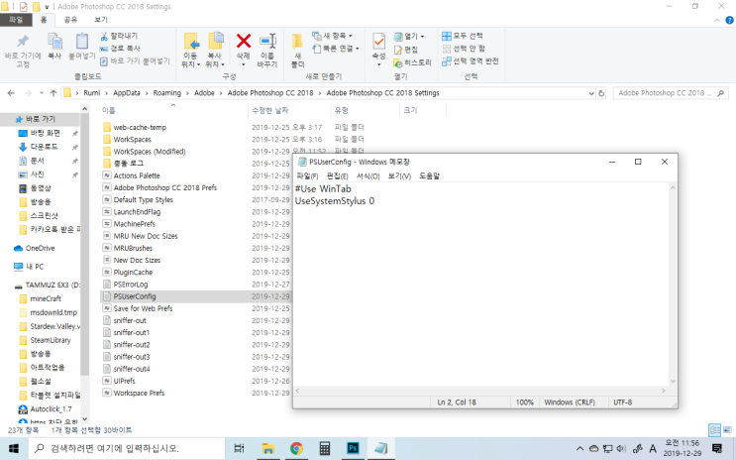The image size is (736, 460).
Task: Click the Copy path ribbon item
Action: pos(120,49)
